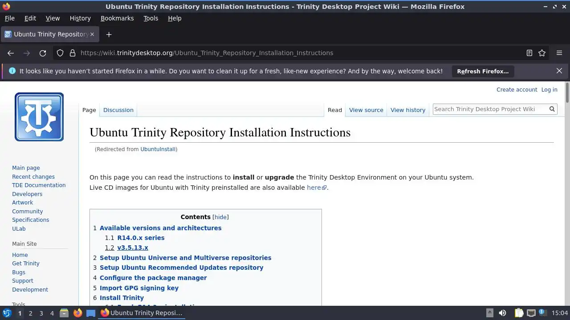Click the show desktop icon in taskbar
The height and width of the screenshot is (320, 570).
pos(91,313)
